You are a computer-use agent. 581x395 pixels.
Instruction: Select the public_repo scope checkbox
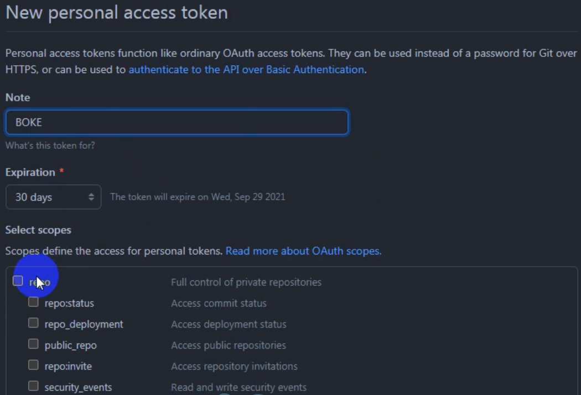pos(33,344)
